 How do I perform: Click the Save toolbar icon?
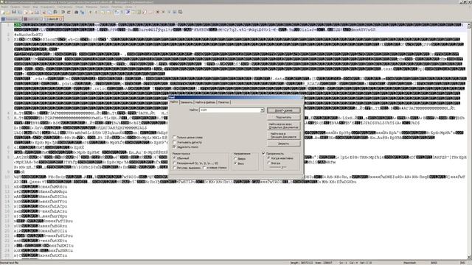click(13, 12)
